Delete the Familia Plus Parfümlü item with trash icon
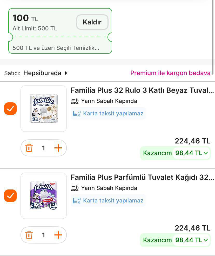215x256 pixels. click(29, 235)
